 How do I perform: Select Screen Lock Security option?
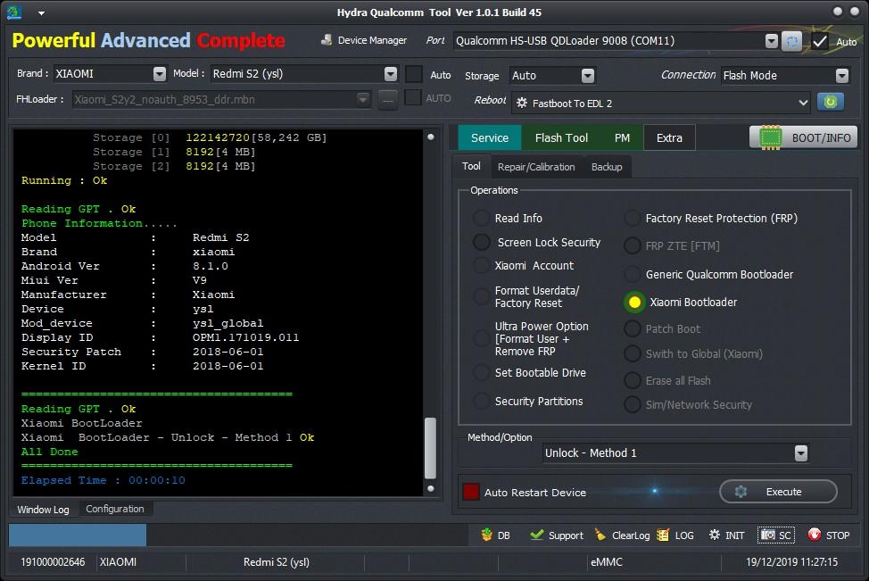tap(481, 242)
